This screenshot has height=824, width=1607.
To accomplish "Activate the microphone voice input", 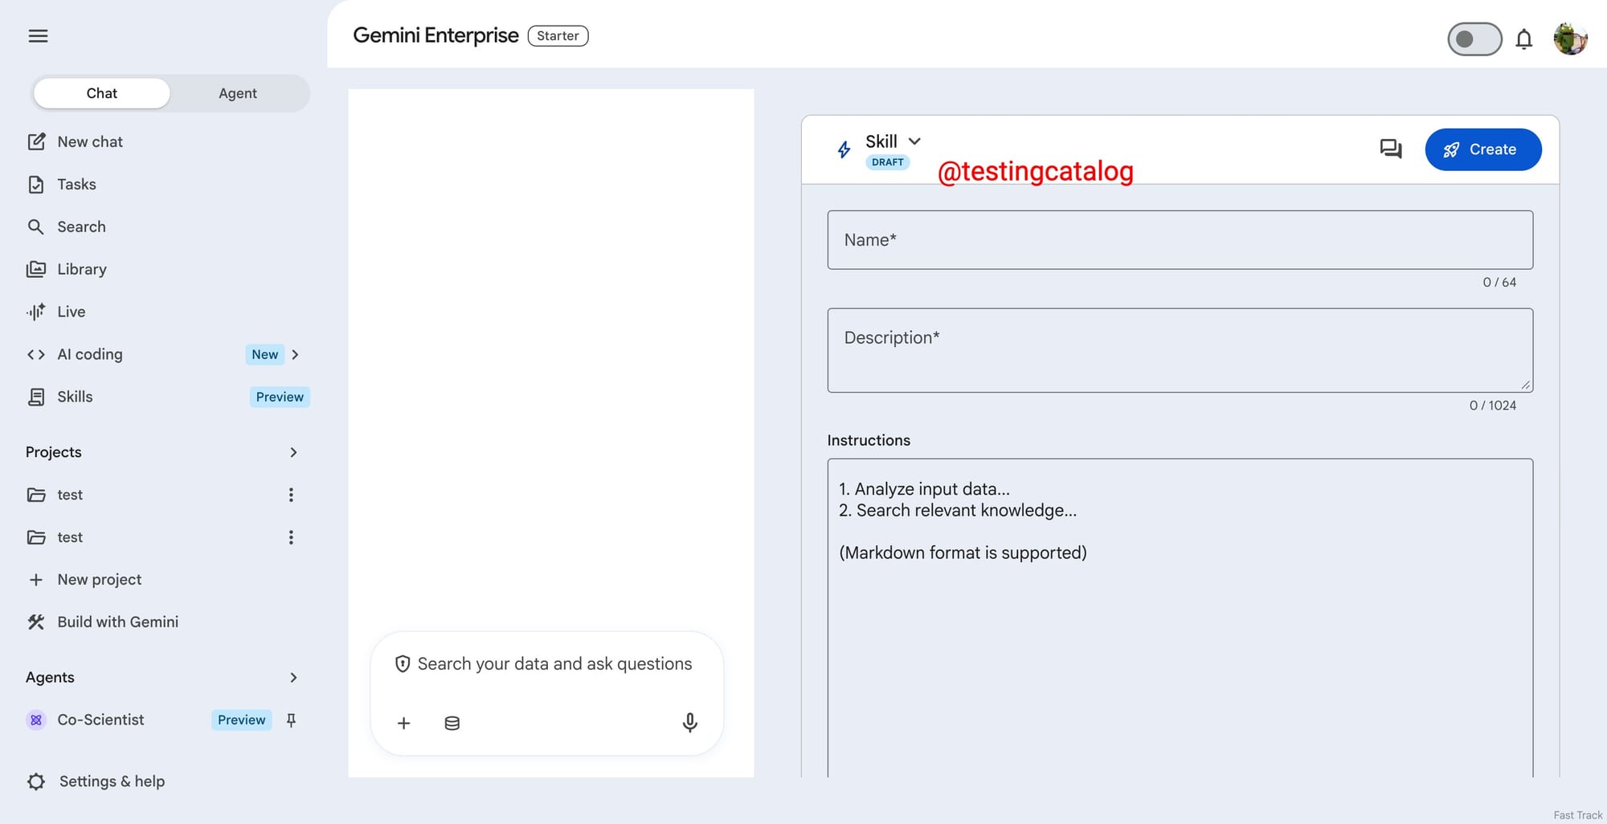I will coord(689,723).
